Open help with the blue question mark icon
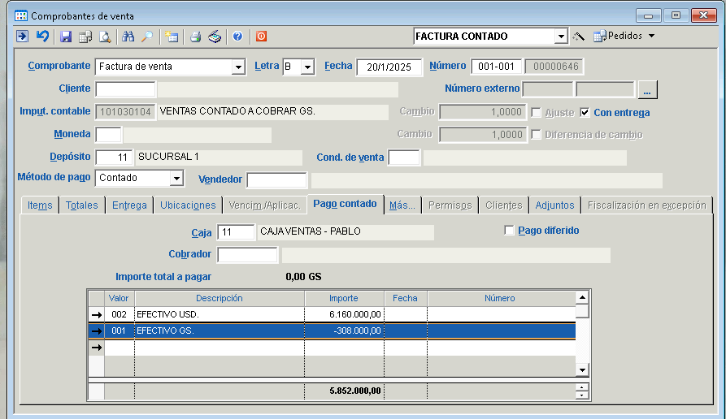Screen dimensions: 726x419 (237, 37)
